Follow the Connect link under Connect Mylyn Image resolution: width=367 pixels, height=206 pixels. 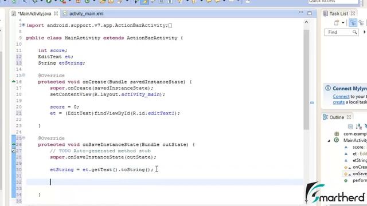[x=341, y=97]
